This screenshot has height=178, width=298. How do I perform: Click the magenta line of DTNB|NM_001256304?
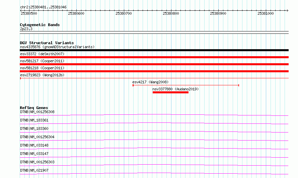[154, 140]
